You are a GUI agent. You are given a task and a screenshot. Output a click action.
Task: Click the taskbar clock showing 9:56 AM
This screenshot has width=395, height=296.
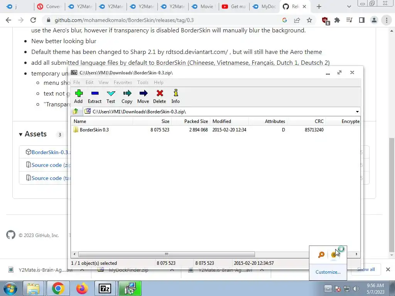[375, 289]
